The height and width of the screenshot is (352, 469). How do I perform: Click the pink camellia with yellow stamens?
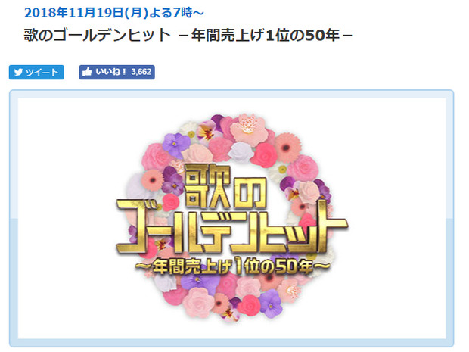[x=249, y=129]
